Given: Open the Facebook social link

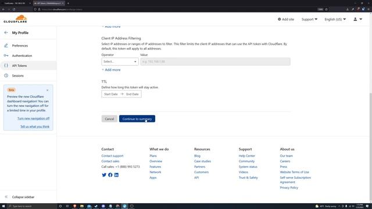Looking at the screenshot, I should [x=110, y=175].
